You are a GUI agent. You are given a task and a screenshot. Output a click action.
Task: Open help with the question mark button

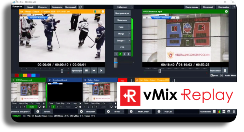(x=234, y=7)
